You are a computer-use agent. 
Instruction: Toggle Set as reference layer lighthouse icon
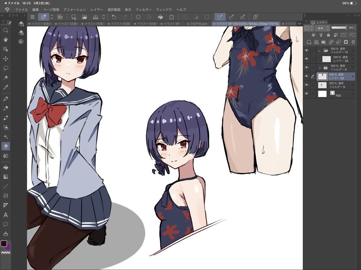point(321,35)
